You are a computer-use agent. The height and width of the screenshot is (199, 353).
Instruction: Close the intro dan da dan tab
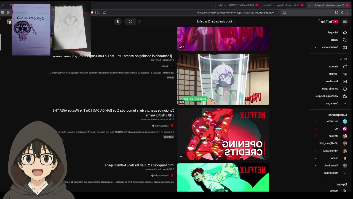[309, 5]
